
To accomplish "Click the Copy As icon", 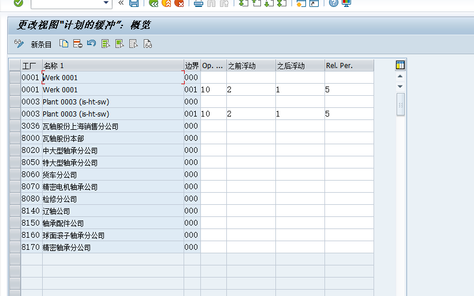I will (64, 44).
